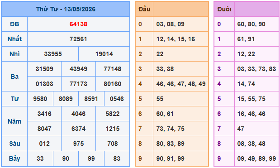Click the Năm row label
Image resolution: width=280 pixels, height=168 pixels.
point(14,121)
